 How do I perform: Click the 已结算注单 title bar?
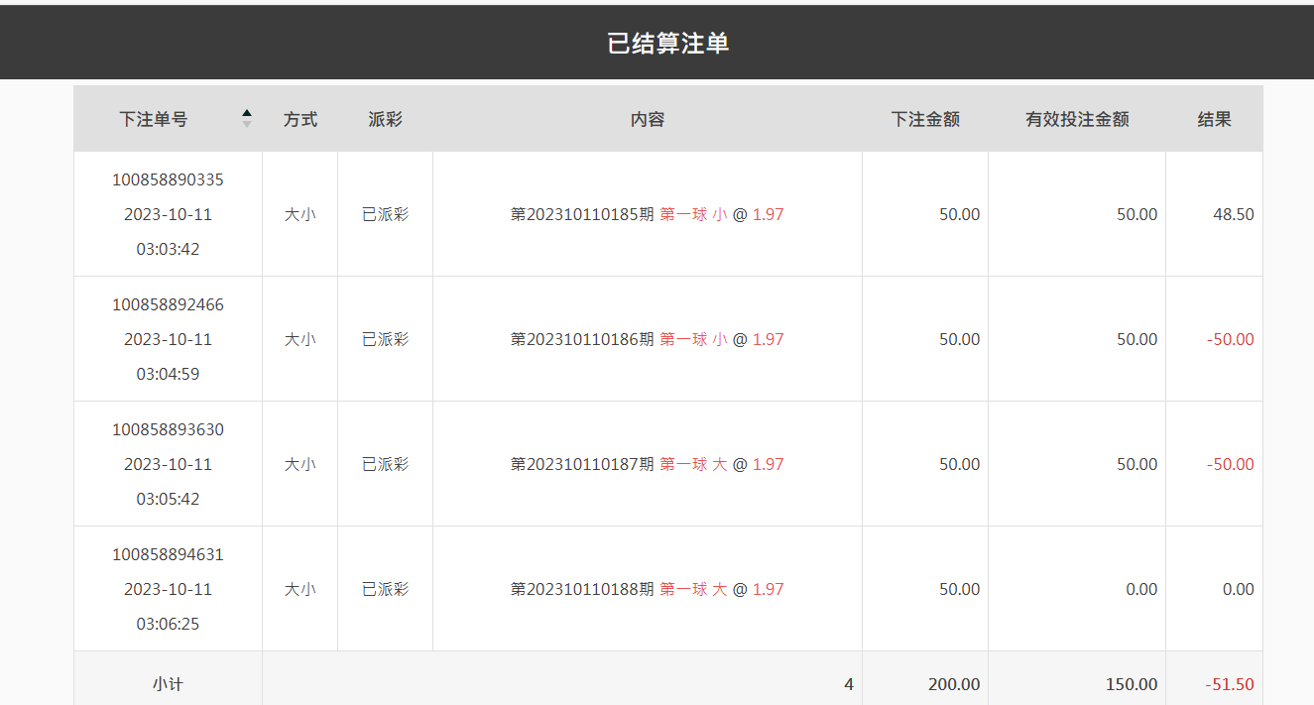657,43
